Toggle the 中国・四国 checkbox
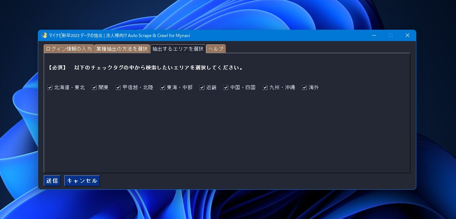 (x=226, y=88)
